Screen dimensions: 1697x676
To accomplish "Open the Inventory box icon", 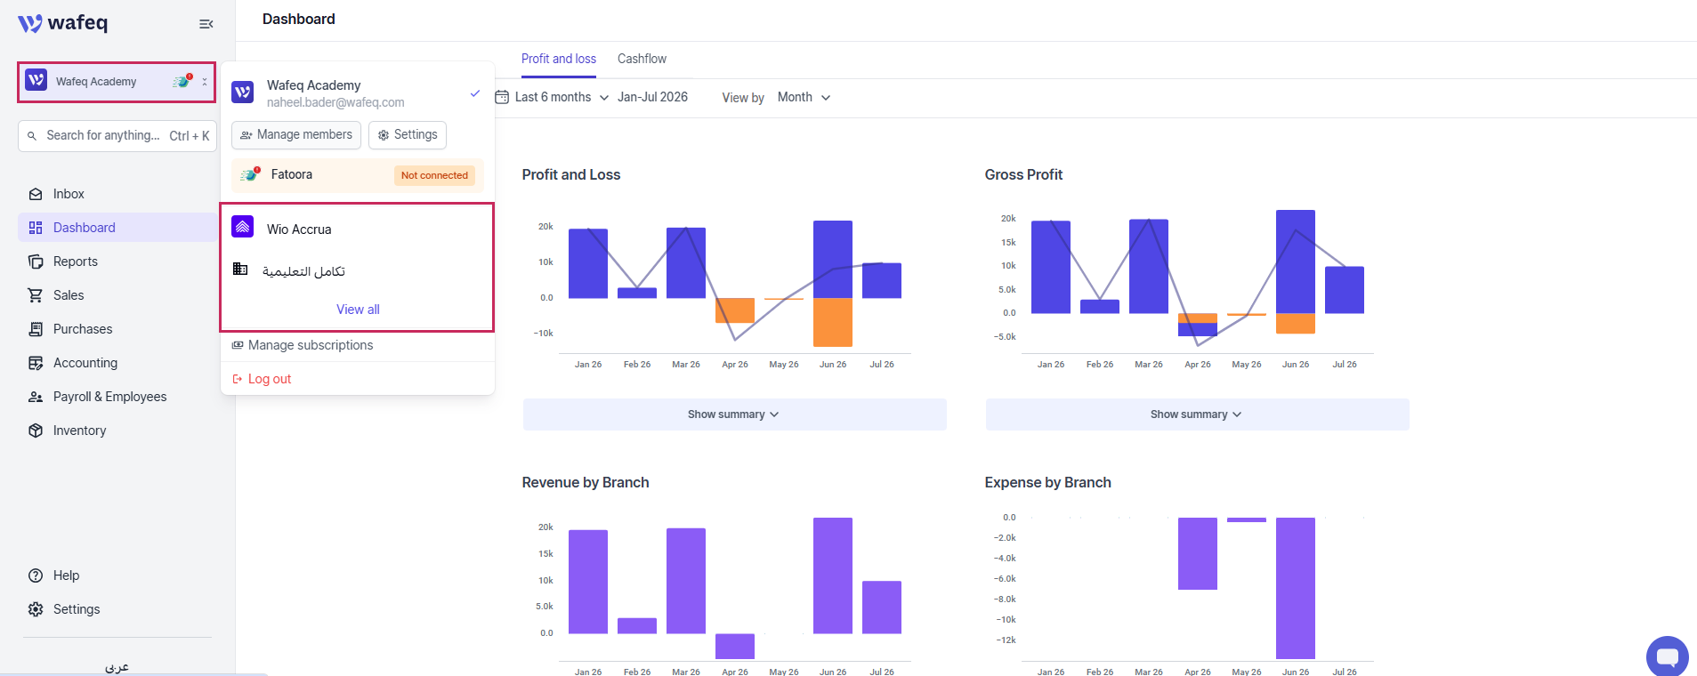I will tap(36, 431).
